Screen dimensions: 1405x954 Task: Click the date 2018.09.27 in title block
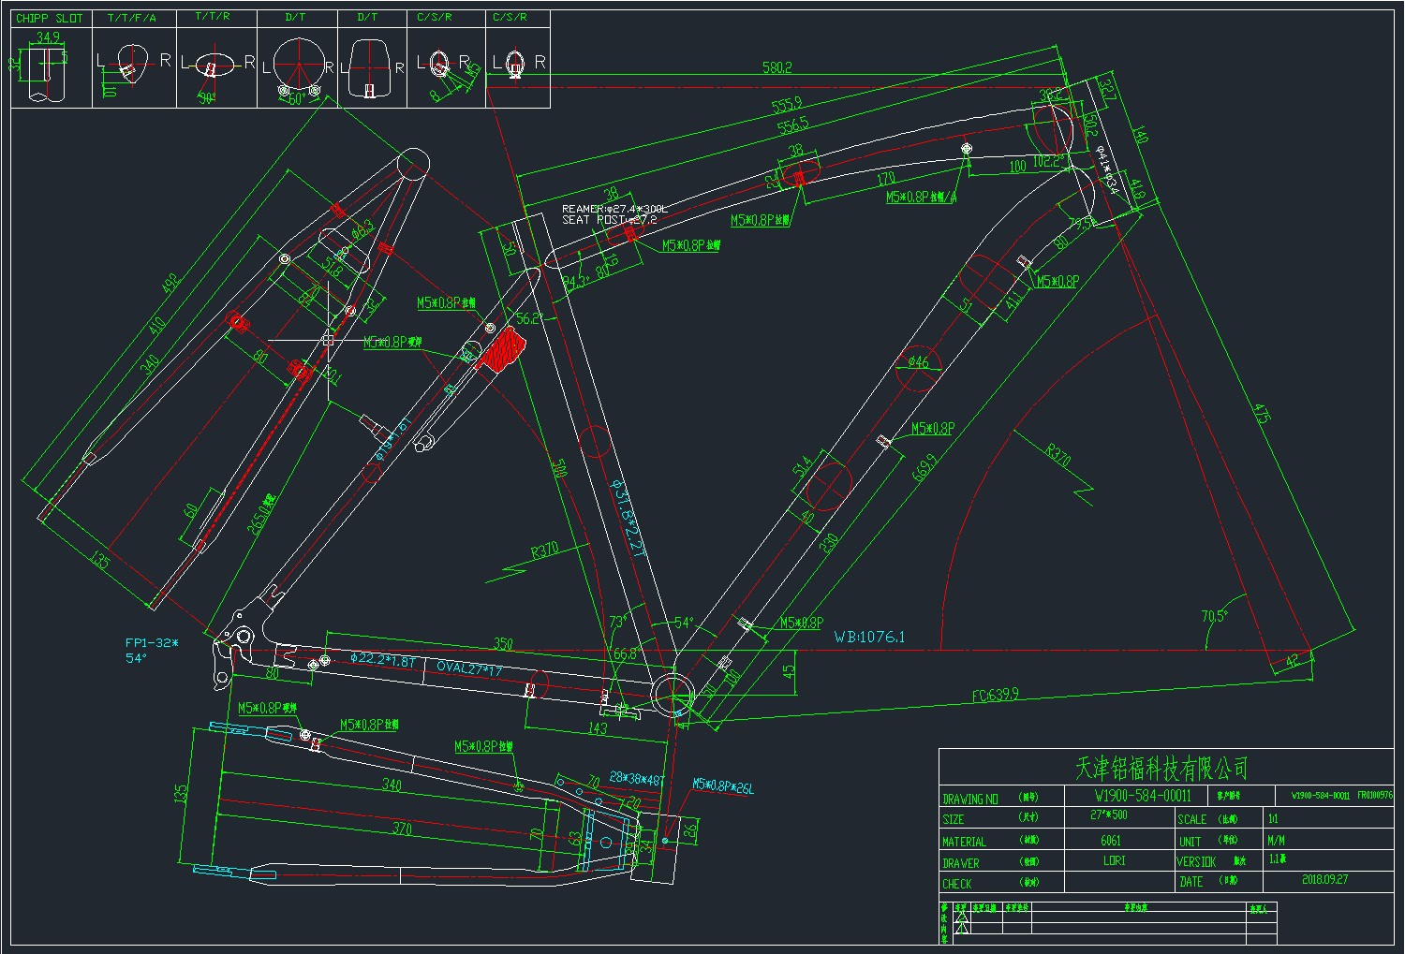[x=1324, y=879]
